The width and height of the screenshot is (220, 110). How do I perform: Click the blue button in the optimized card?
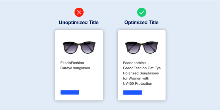[x=133, y=92]
